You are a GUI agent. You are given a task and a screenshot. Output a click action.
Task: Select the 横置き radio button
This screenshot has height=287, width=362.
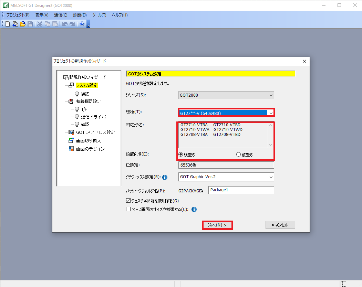(181, 155)
